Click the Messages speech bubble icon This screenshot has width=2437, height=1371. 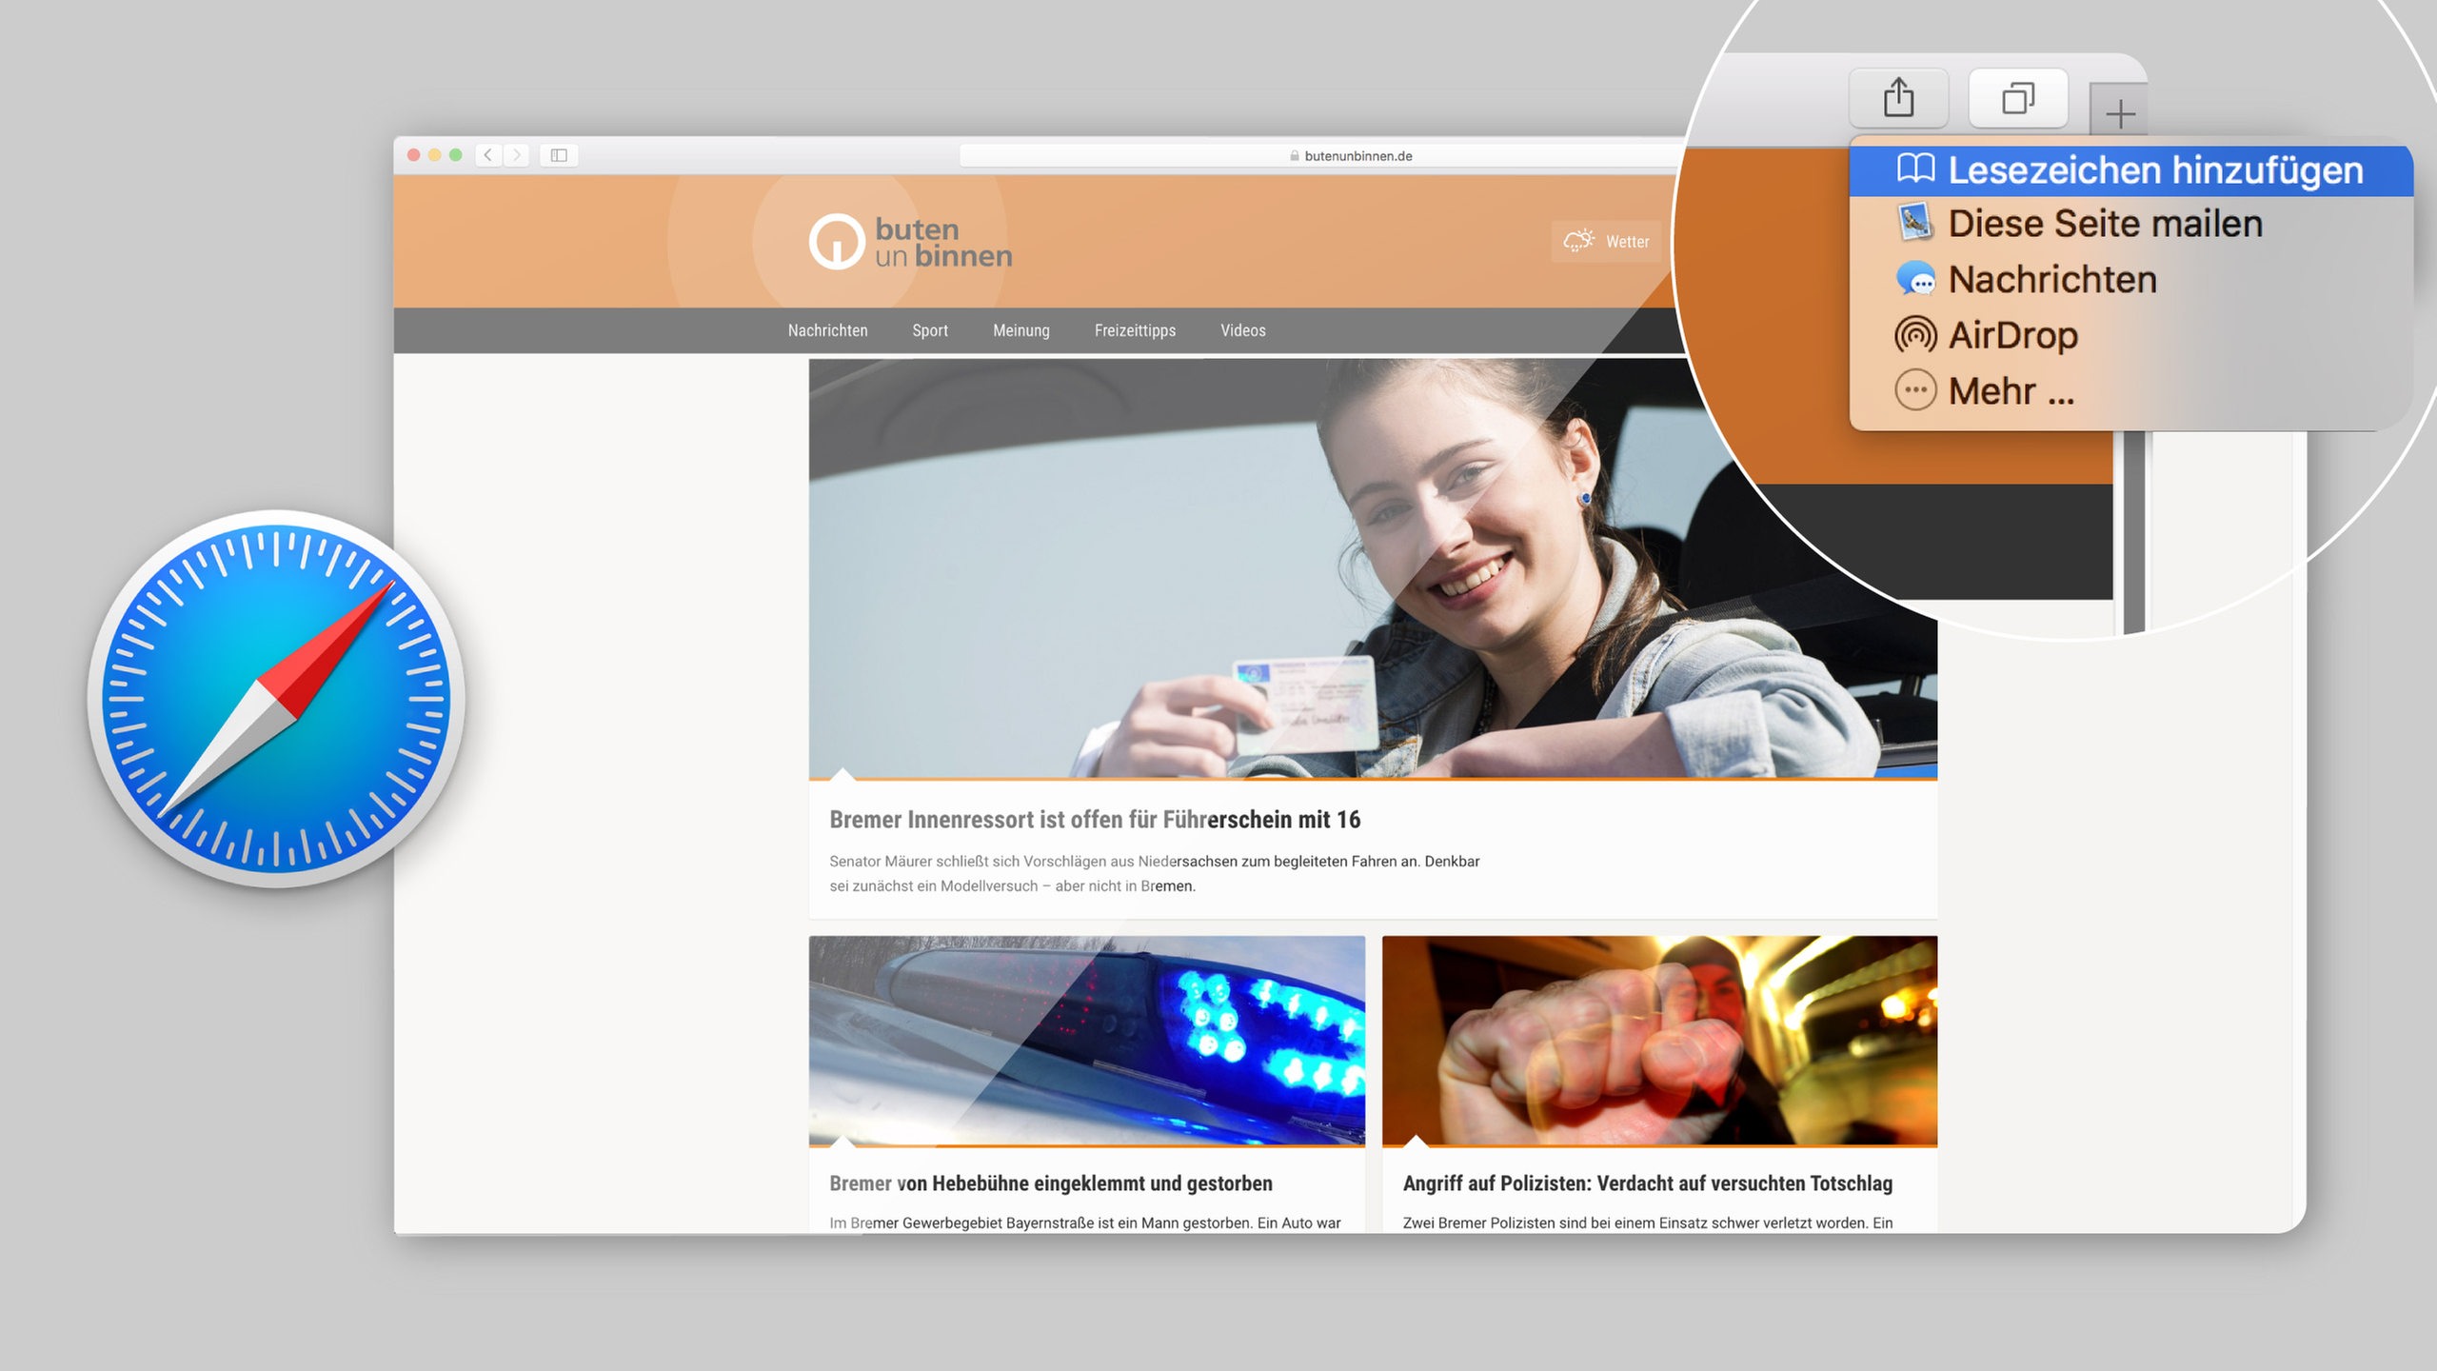1915,279
